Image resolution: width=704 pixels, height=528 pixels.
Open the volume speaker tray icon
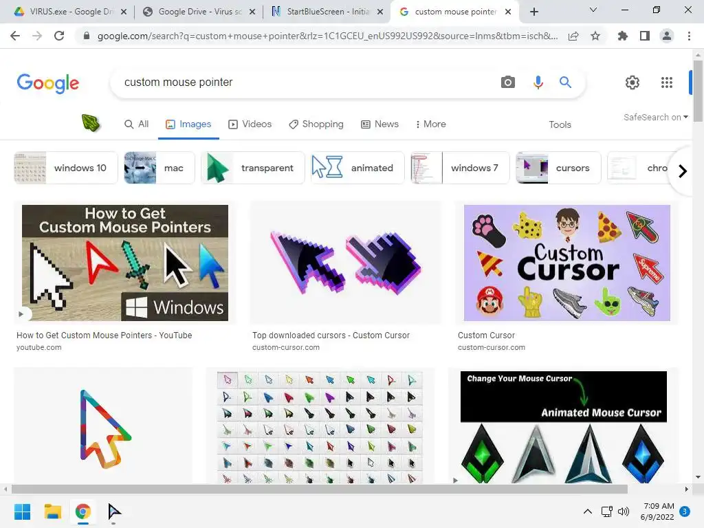[x=623, y=511]
